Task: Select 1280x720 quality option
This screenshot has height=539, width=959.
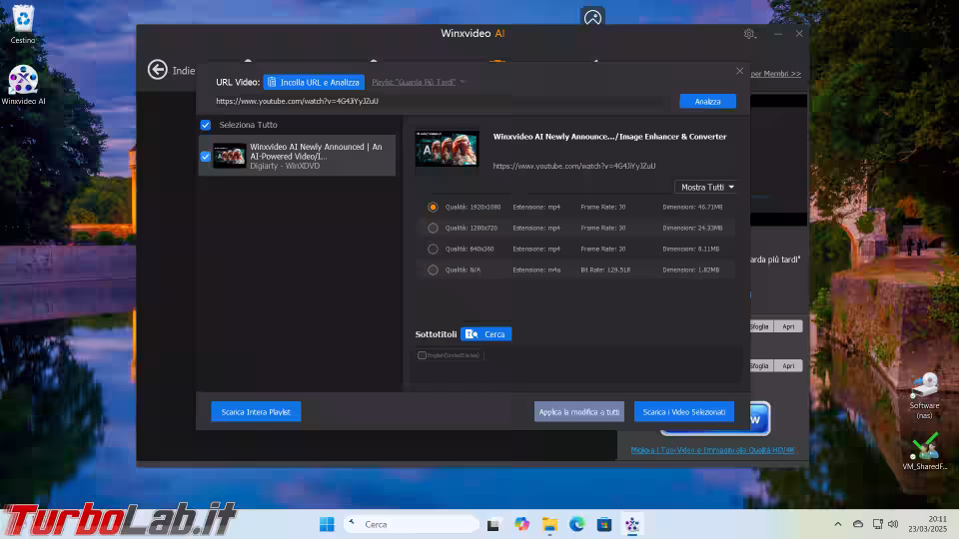Action: click(x=433, y=228)
